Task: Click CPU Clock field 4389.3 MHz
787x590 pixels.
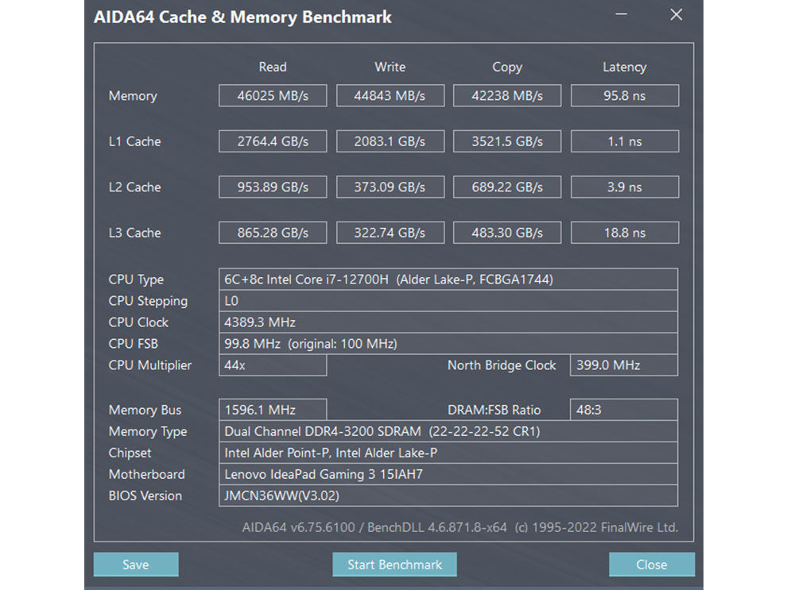Action: click(448, 322)
